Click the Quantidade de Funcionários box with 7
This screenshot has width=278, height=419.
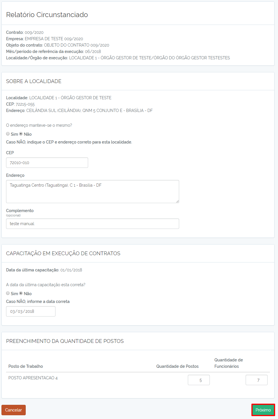click(257, 380)
